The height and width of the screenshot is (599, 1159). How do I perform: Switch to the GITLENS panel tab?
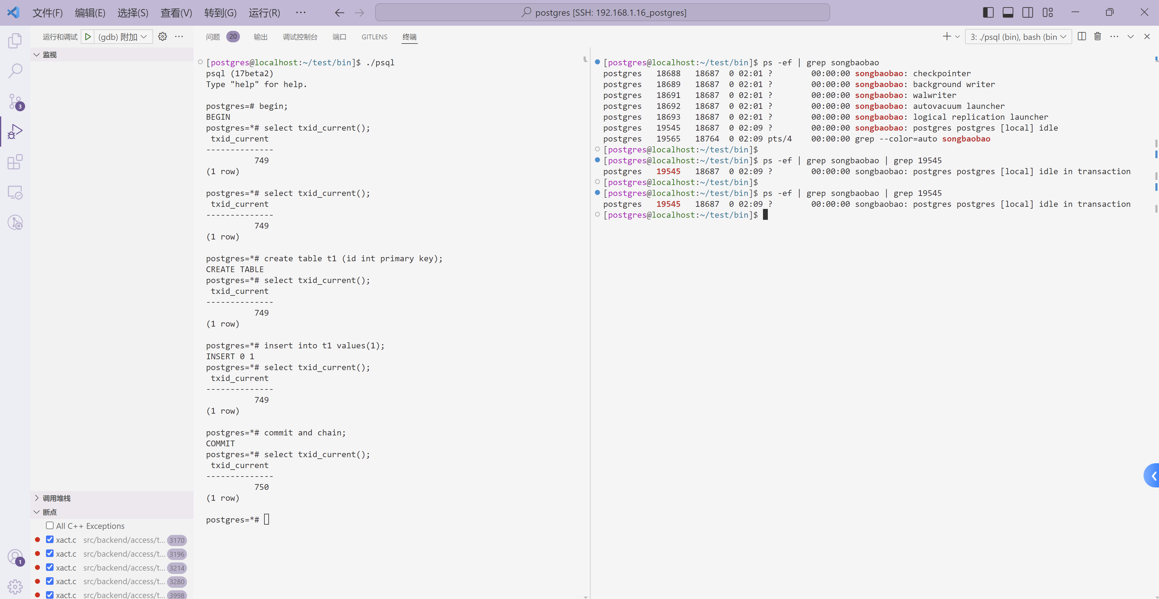[374, 37]
